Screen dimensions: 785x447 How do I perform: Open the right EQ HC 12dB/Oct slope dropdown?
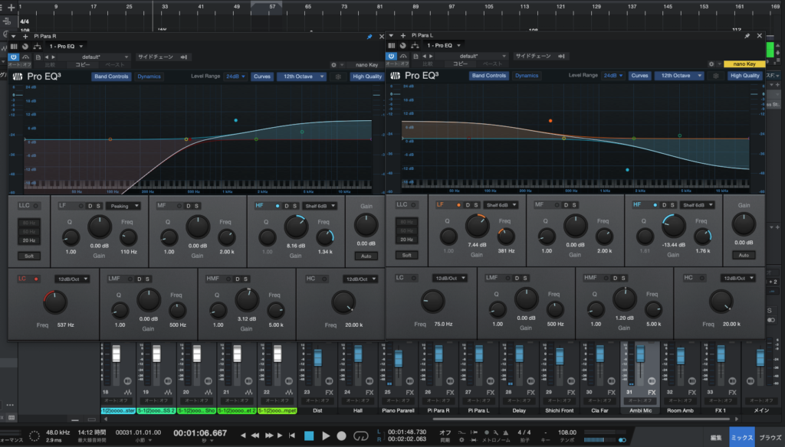(x=737, y=278)
